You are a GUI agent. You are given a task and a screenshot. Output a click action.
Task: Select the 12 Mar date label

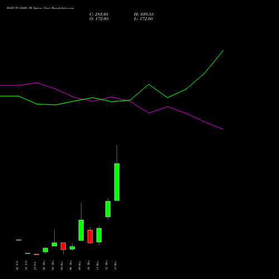click(107, 266)
